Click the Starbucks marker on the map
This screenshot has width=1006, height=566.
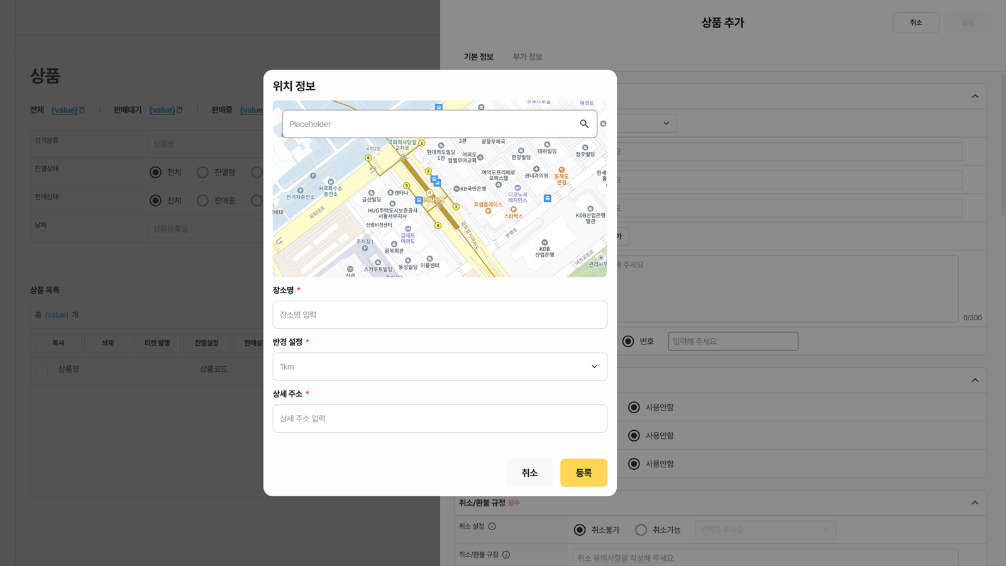(514, 209)
